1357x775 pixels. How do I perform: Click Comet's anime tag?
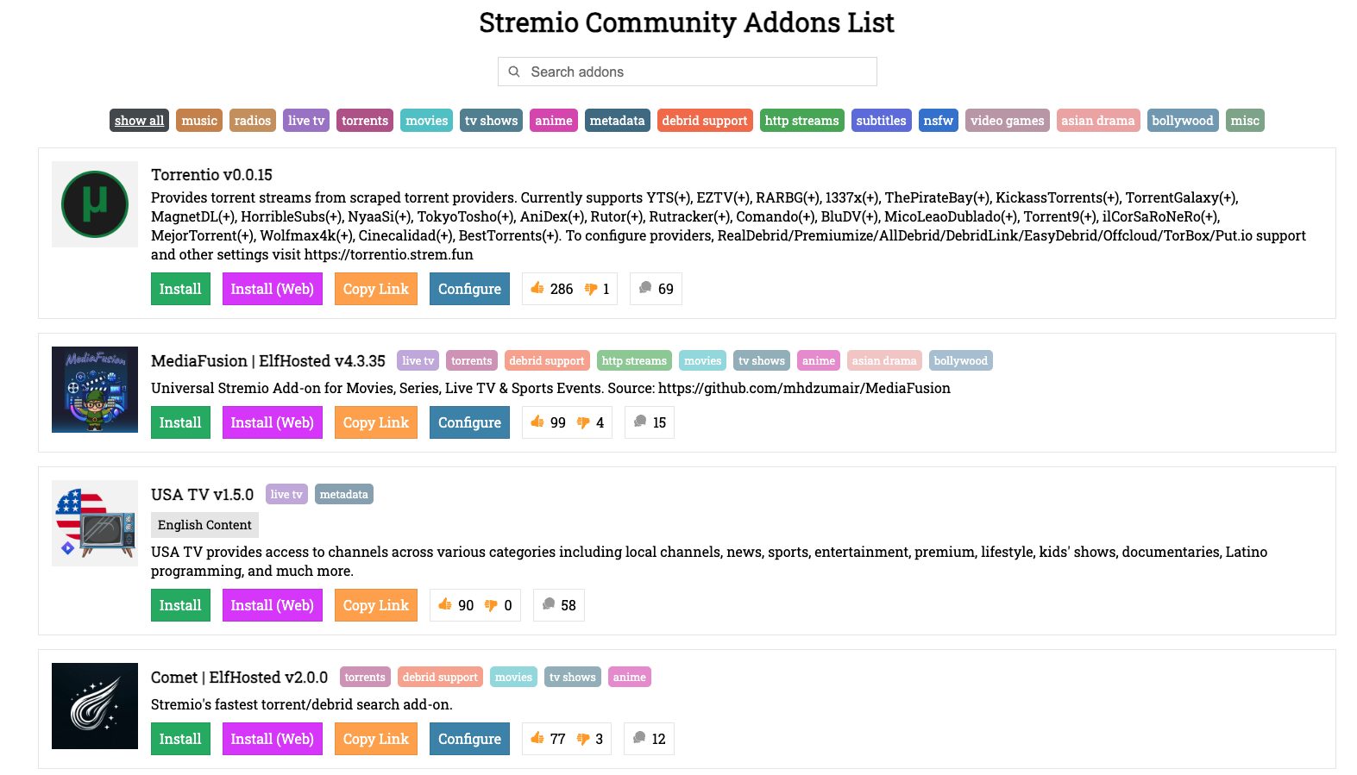pos(630,677)
